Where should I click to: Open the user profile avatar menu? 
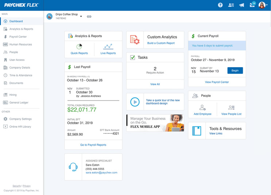[263, 5]
